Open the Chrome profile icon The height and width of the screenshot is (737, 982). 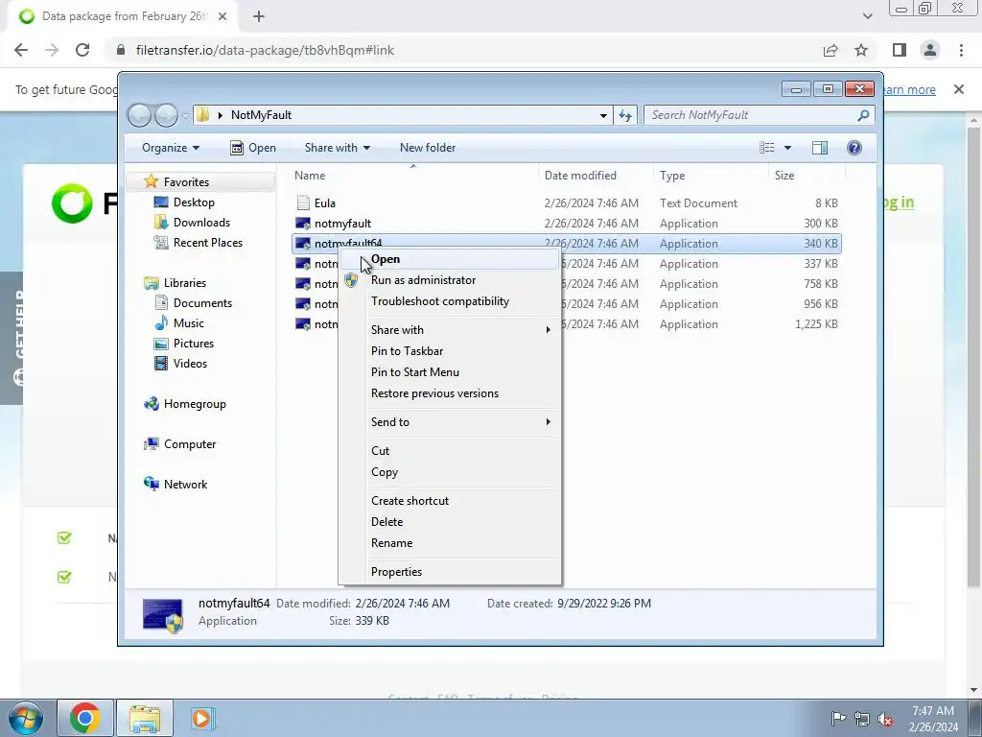click(930, 50)
